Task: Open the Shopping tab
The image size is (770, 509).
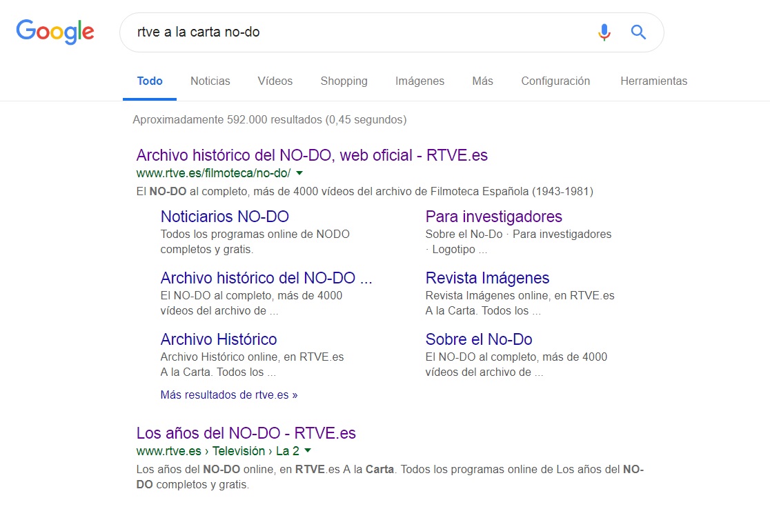Action: coord(344,81)
